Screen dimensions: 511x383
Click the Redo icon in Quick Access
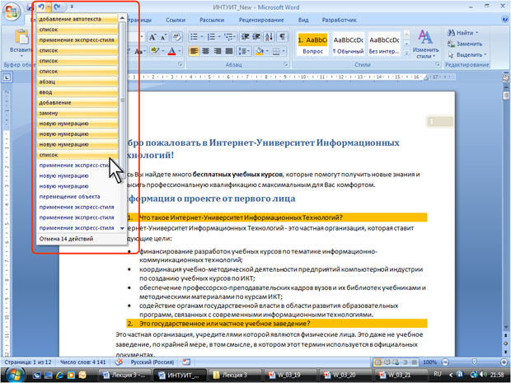pyautogui.click(x=58, y=7)
